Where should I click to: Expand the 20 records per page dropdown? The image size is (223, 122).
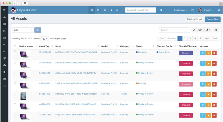coord(45,39)
